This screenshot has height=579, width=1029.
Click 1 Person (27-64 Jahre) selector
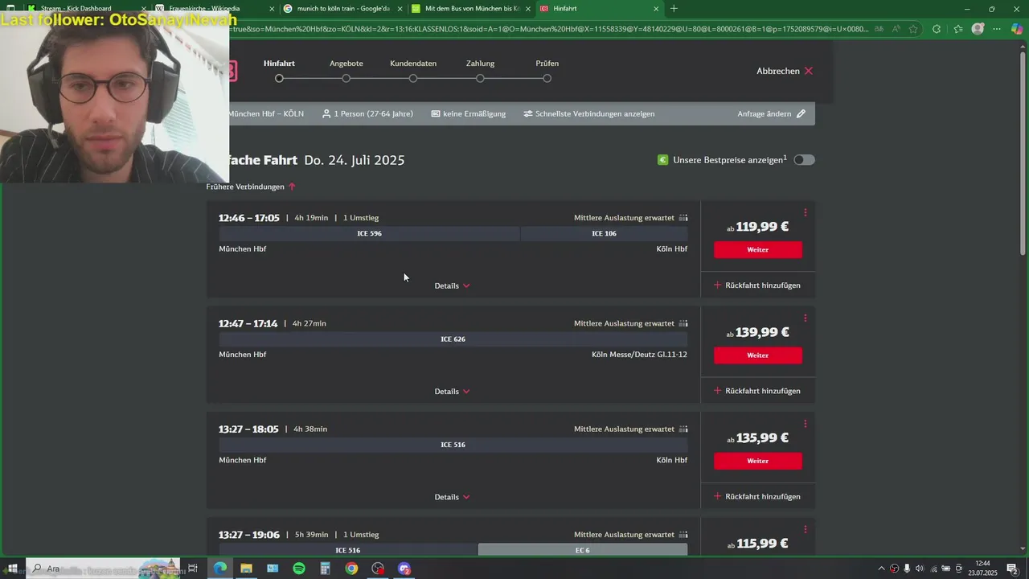tap(367, 113)
